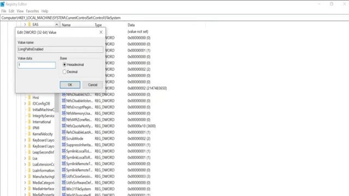The image size is (349, 196).
Task: Click the ScrubMode value icon
Action: 64,138
